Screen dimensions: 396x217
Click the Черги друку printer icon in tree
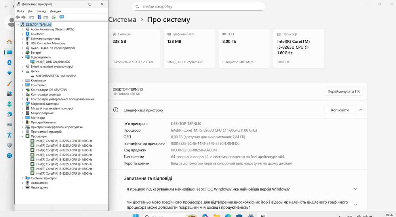[x=28, y=187]
